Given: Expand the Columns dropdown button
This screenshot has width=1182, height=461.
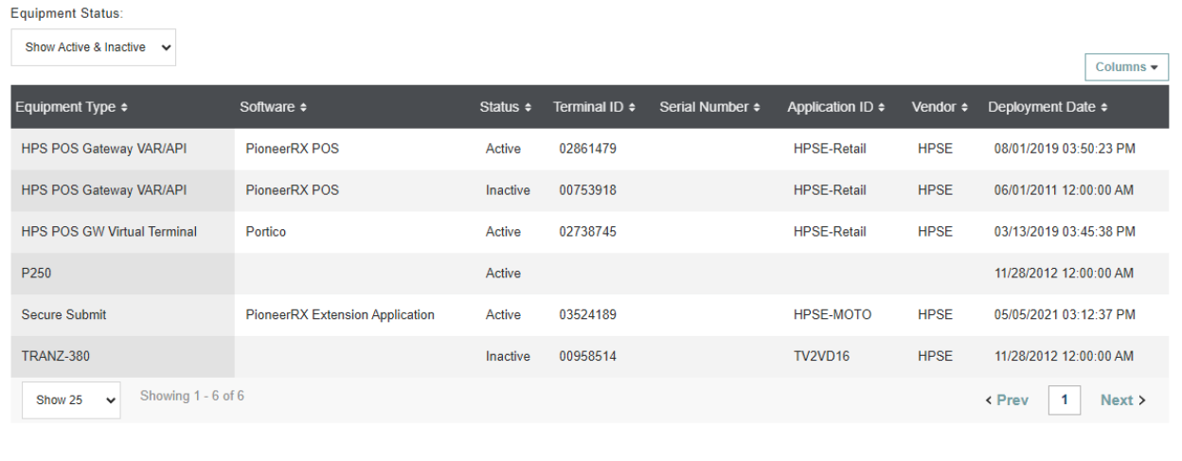Looking at the screenshot, I should pos(1126,67).
